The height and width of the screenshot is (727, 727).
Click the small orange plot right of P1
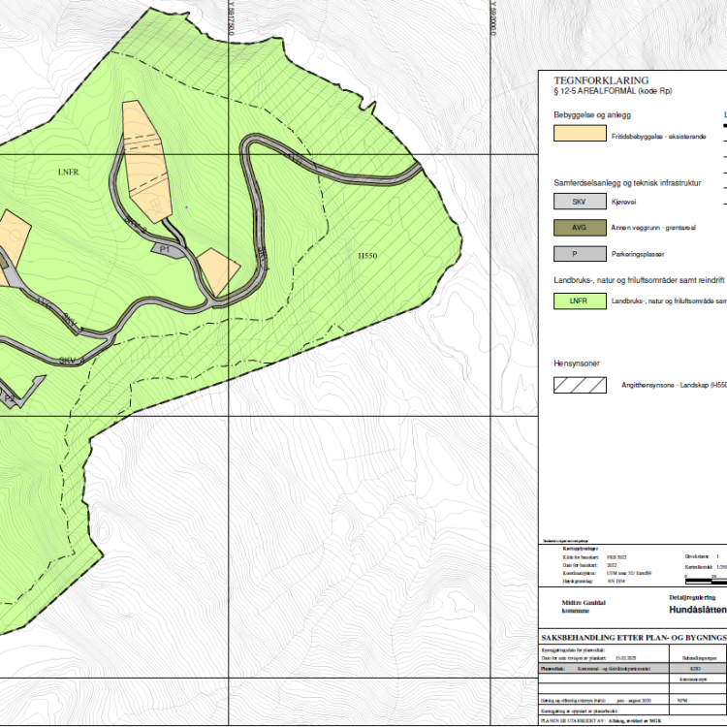(218, 271)
